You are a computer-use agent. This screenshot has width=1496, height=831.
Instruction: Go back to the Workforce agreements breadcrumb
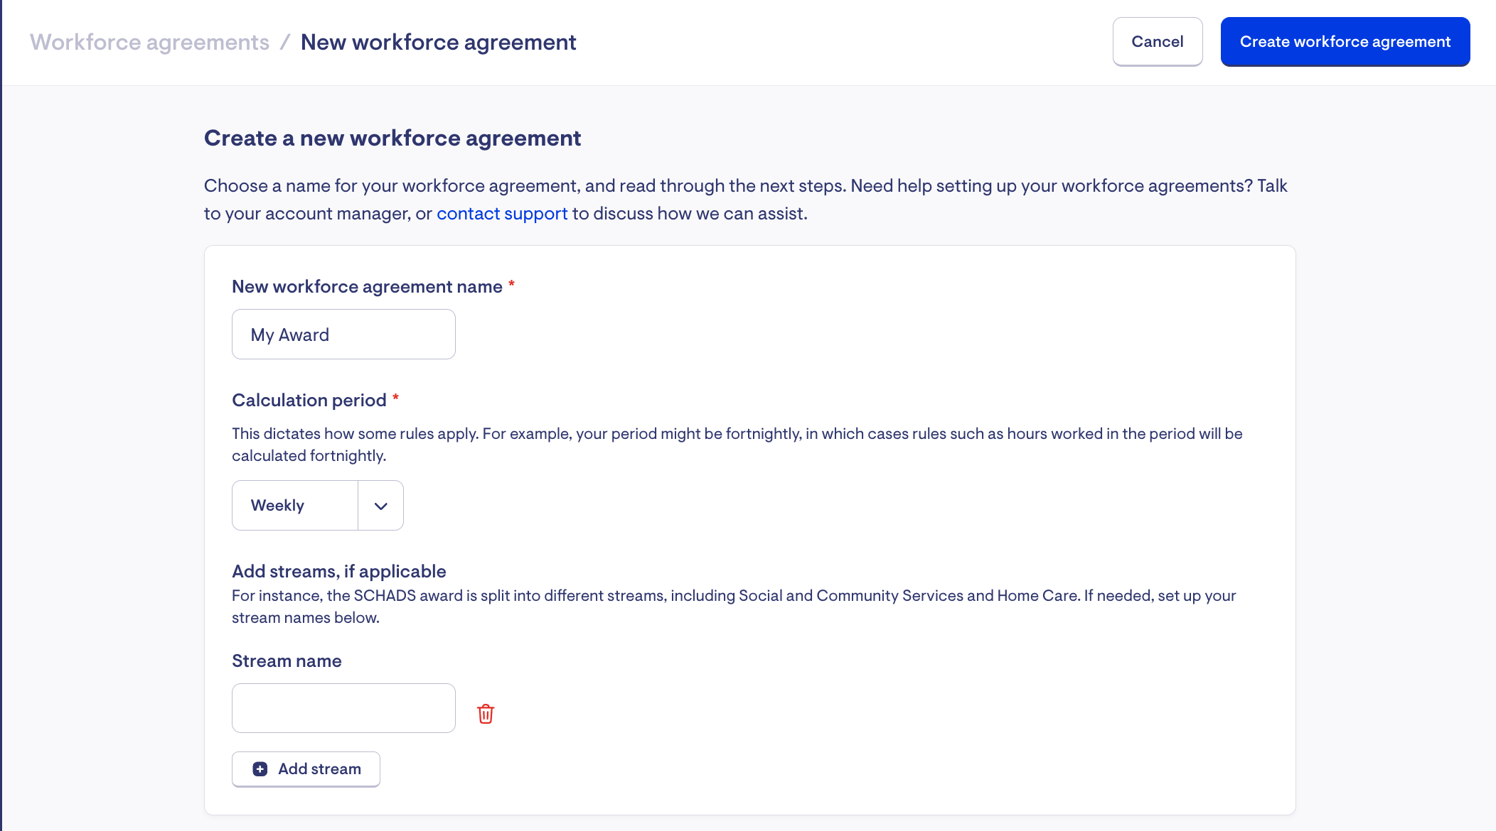coord(149,42)
